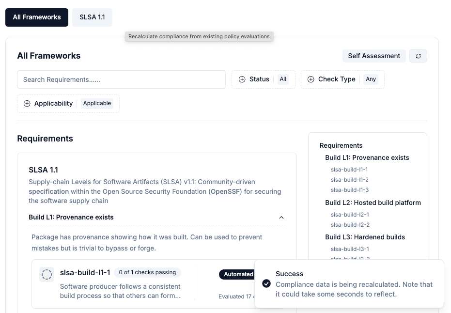Open the Status filter dropdown
The width and height of the screenshot is (451, 313).
pyautogui.click(x=264, y=79)
